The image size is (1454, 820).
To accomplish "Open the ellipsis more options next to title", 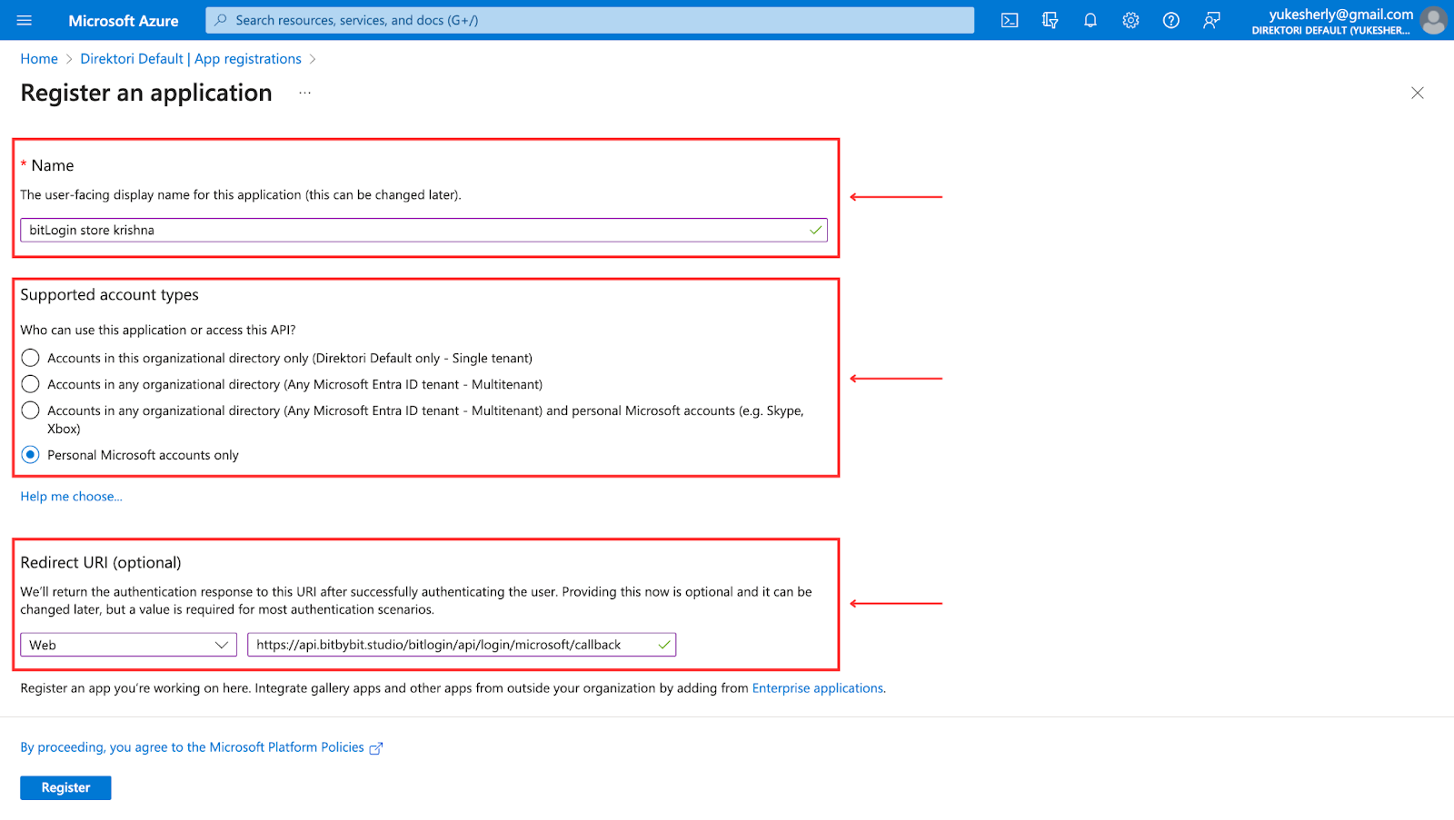I will [304, 93].
